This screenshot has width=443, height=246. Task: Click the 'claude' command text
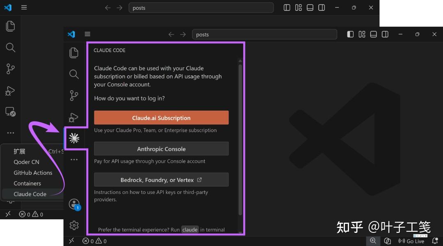point(190,230)
